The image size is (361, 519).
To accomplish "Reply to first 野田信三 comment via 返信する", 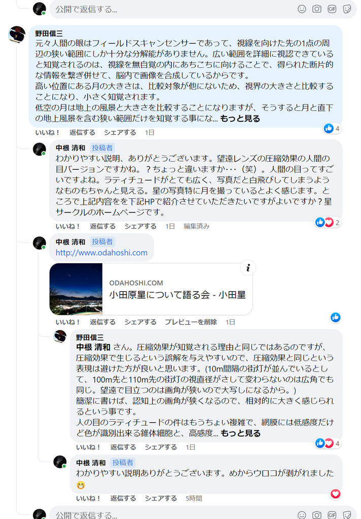I will [82, 132].
